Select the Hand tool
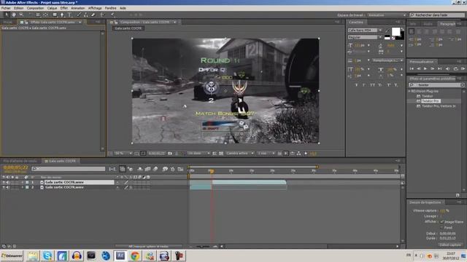Screen dimensions: 467x262 (14, 15)
